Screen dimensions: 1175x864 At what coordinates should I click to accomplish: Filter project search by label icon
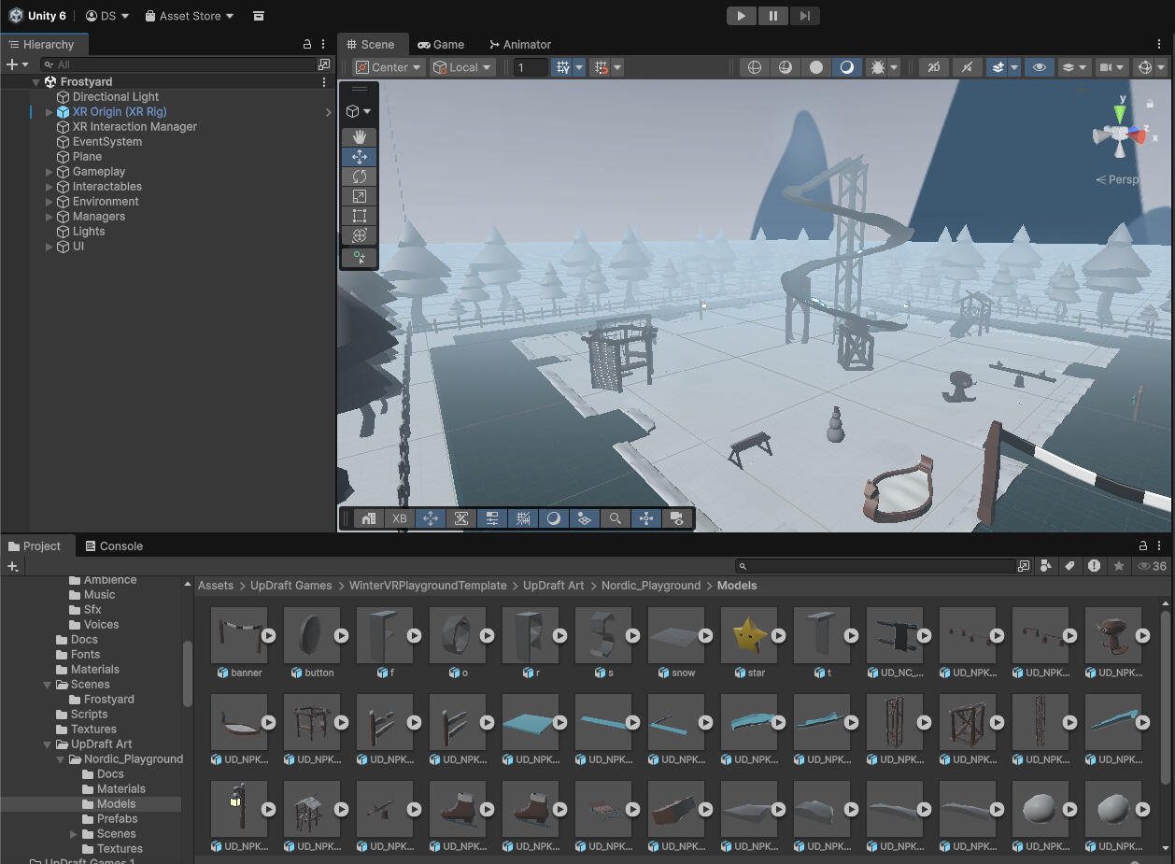(1069, 566)
